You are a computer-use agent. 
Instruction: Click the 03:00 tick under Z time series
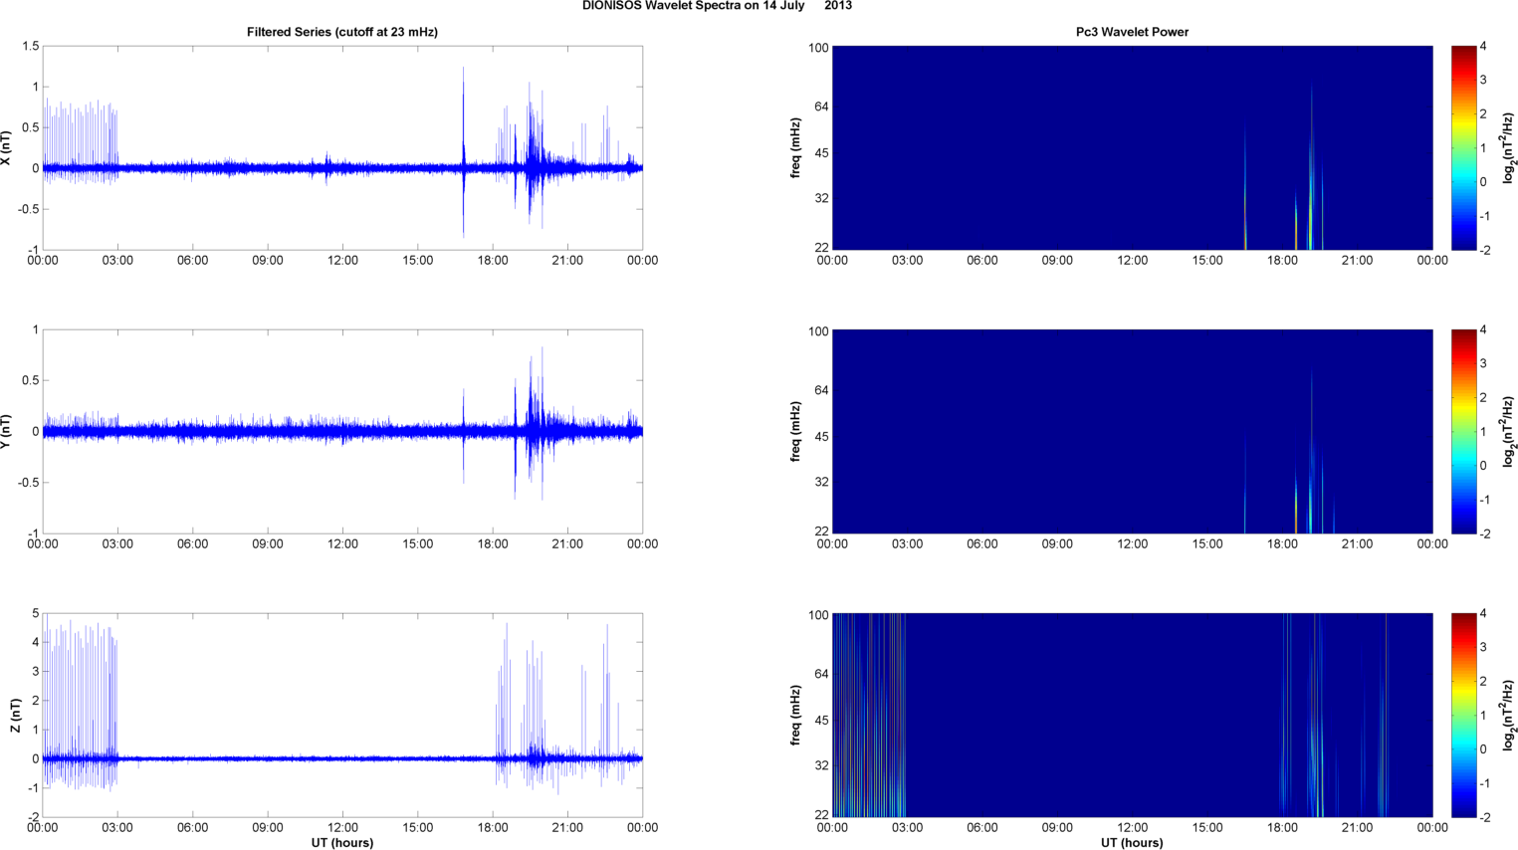click(117, 828)
